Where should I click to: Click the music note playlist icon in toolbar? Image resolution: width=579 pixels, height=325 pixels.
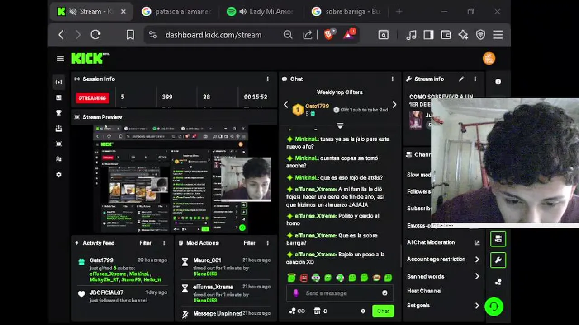pos(411,35)
